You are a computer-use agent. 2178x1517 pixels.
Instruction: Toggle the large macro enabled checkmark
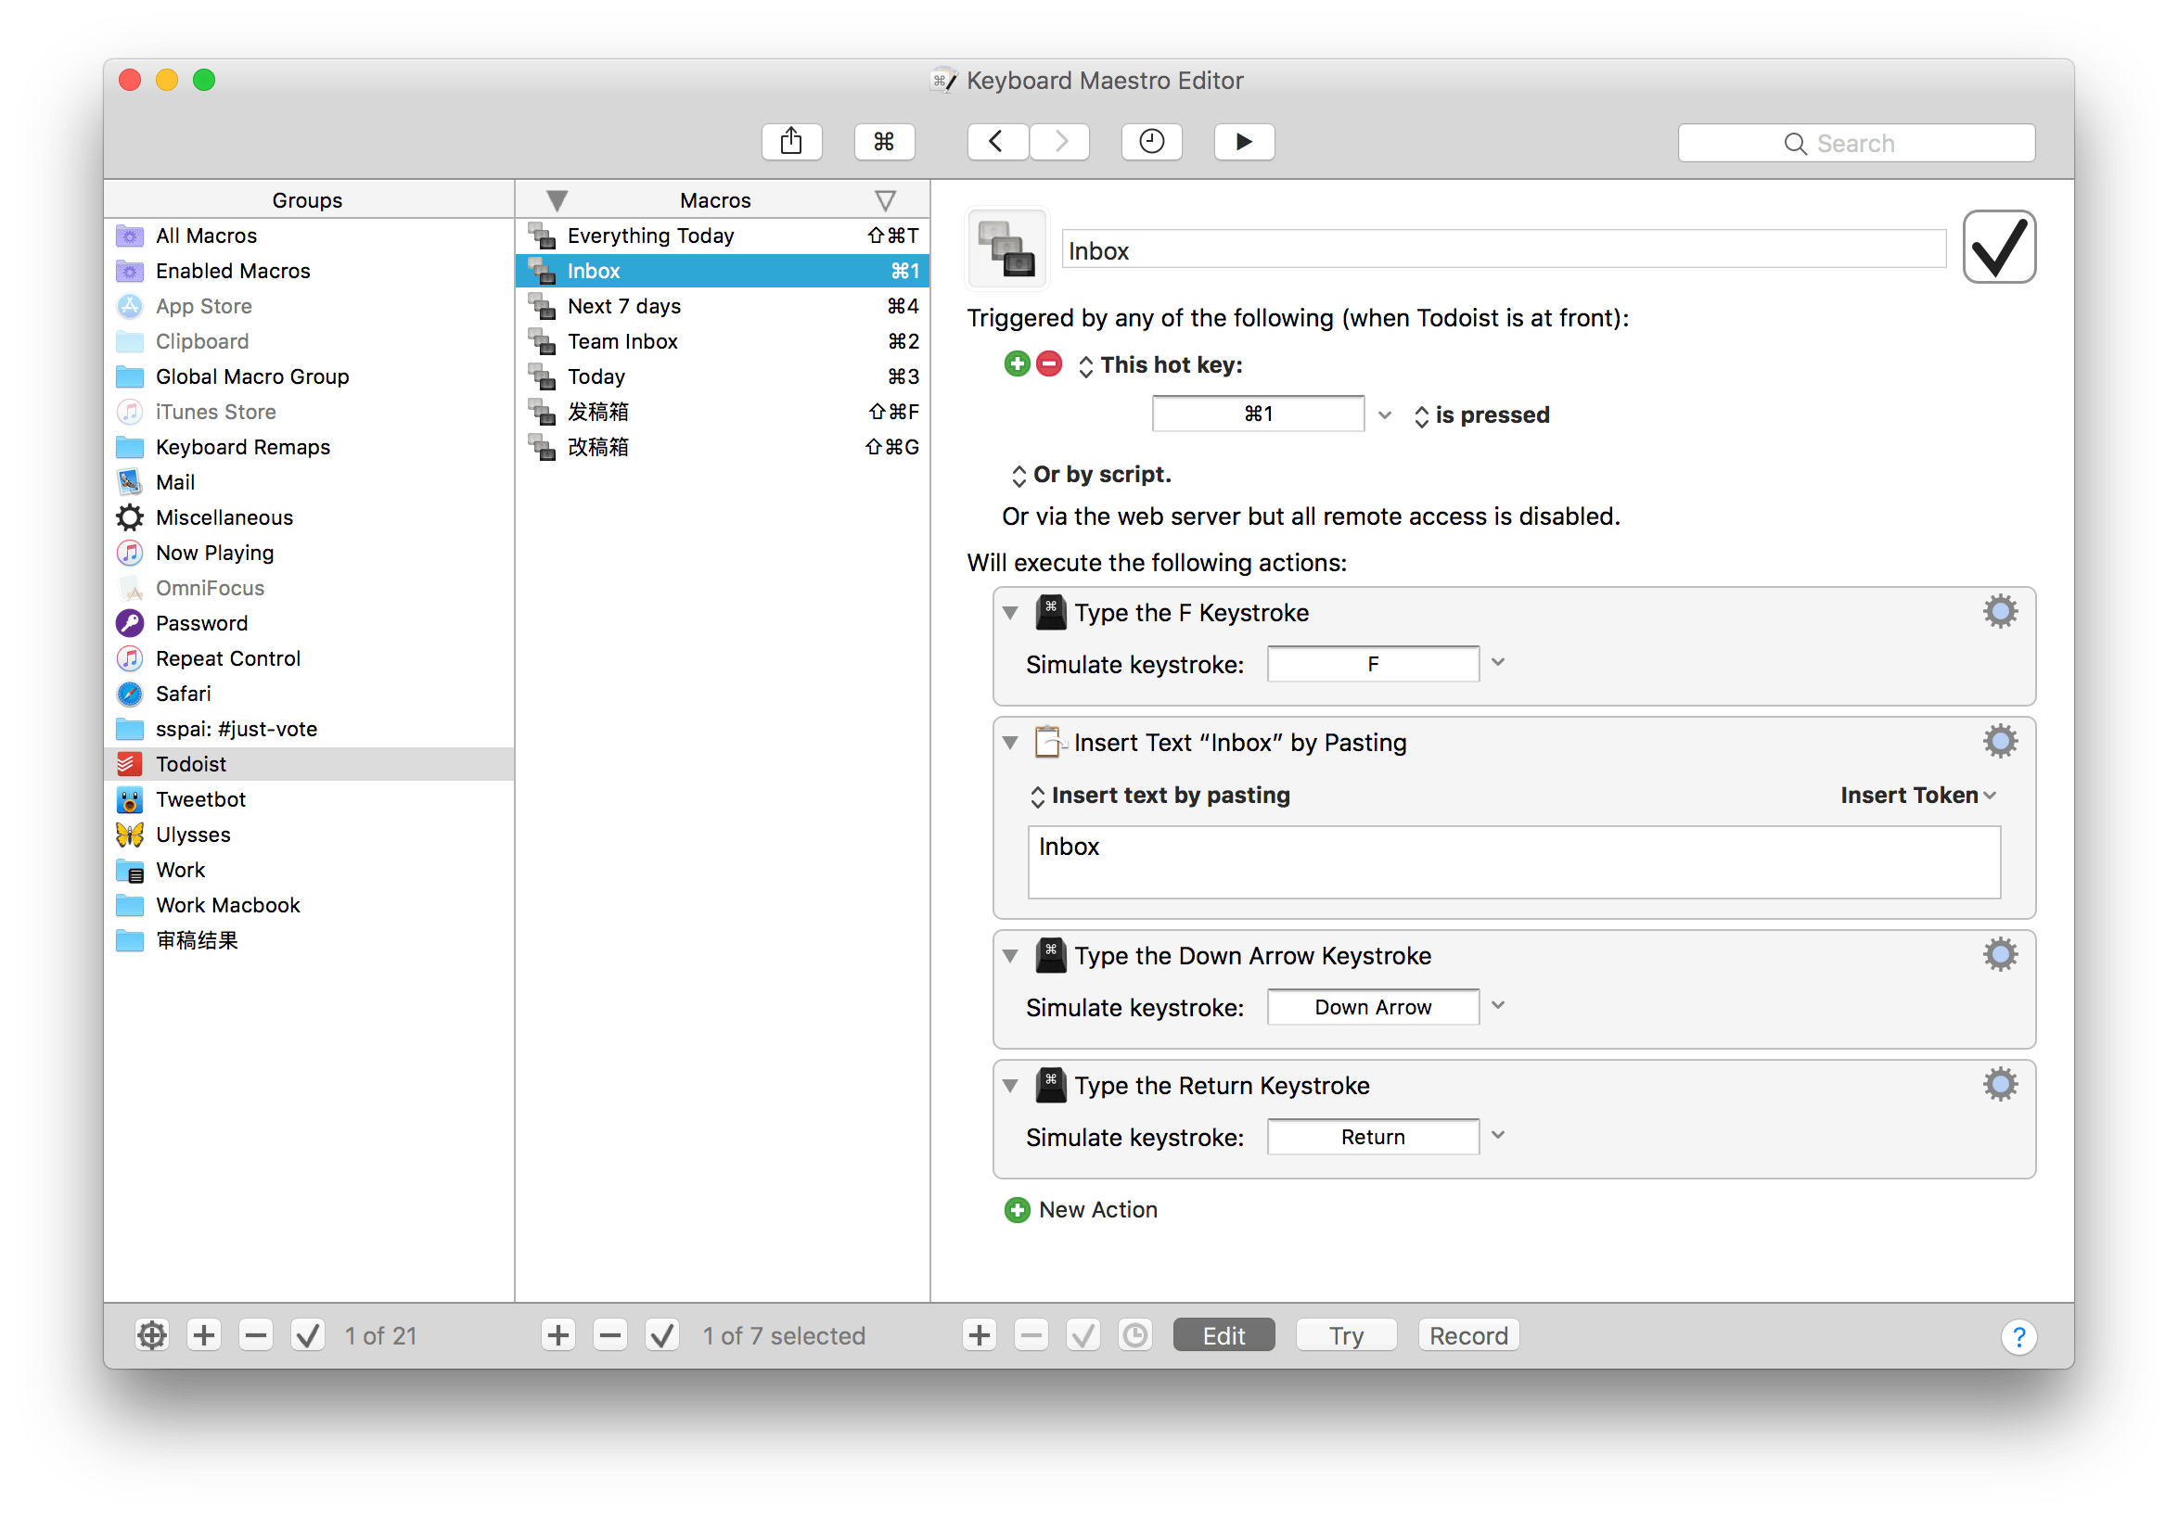[1999, 248]
